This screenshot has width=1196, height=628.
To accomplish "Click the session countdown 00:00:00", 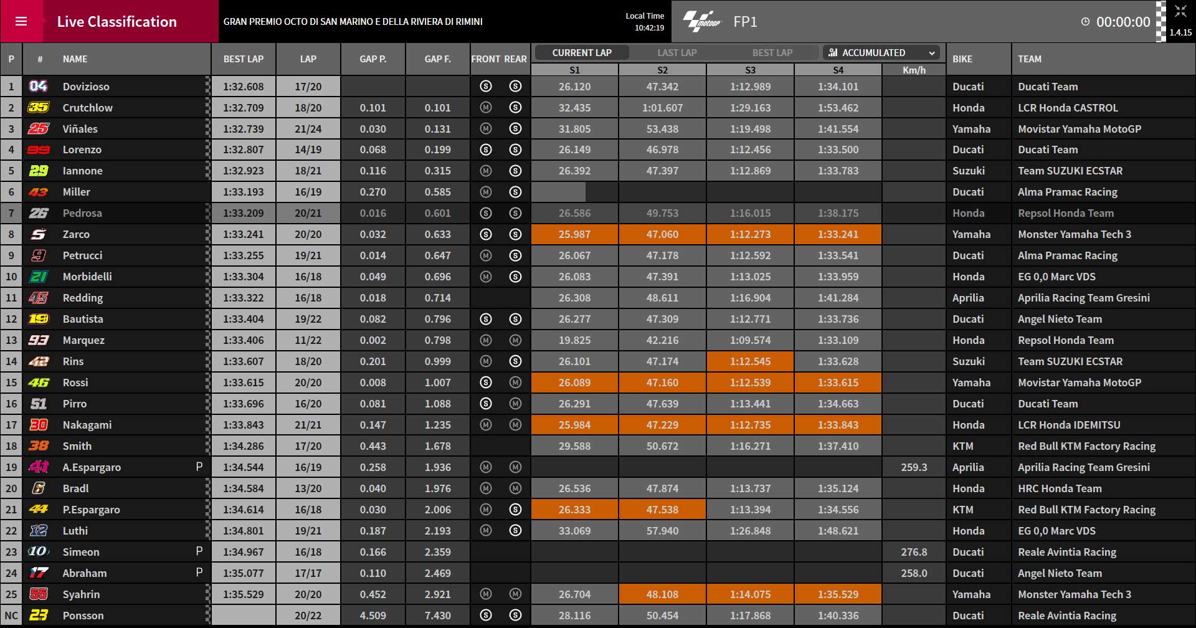I will [x=1123, y=22].
